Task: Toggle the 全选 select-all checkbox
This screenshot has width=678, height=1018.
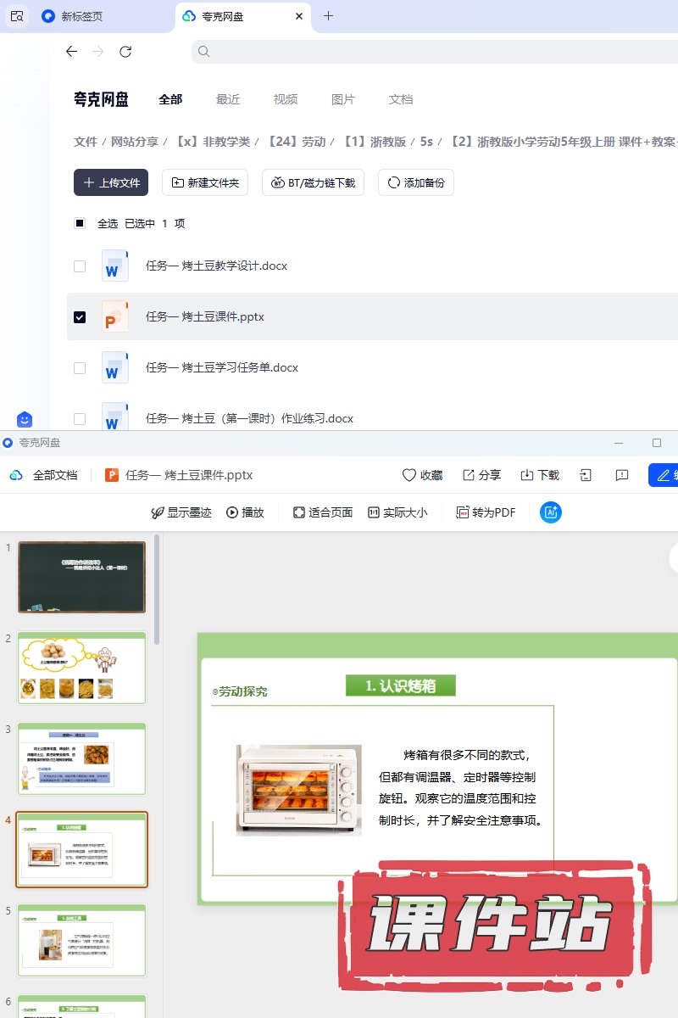Action: [80, 223]
